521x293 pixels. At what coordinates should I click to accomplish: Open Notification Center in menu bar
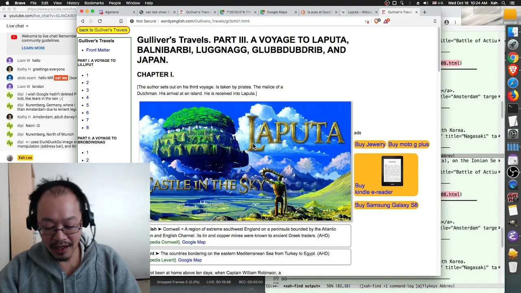point(512,3)
